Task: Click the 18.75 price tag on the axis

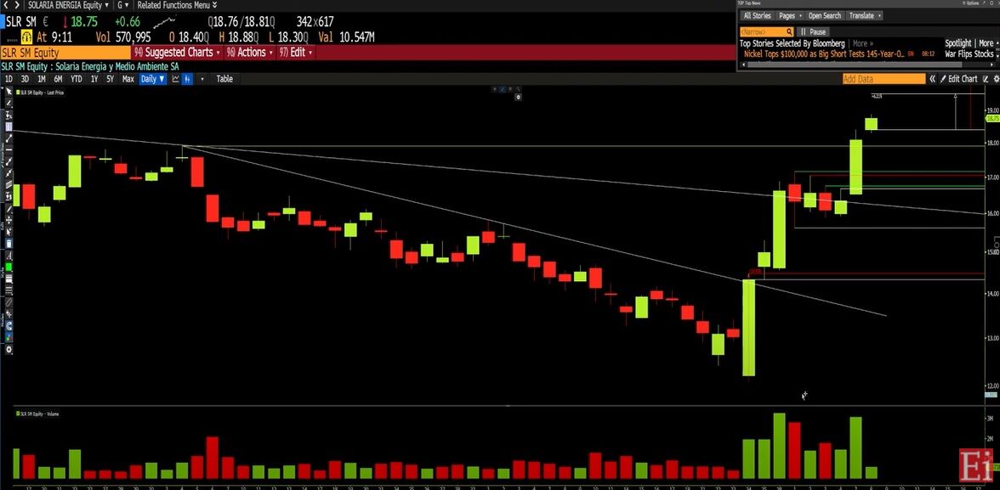Action: click(x=992, y=119)
